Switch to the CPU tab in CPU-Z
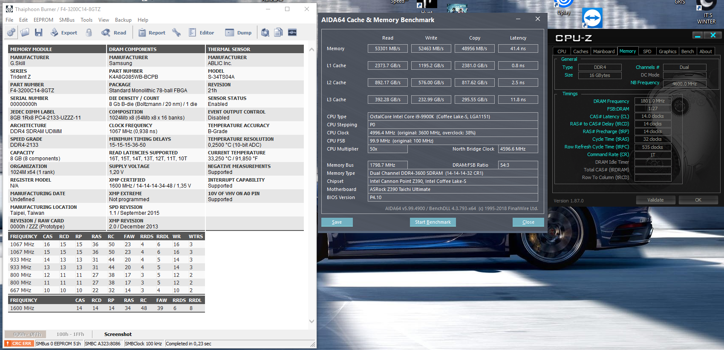The height and width of the screenshot is (350, 724). pos(562,51)
